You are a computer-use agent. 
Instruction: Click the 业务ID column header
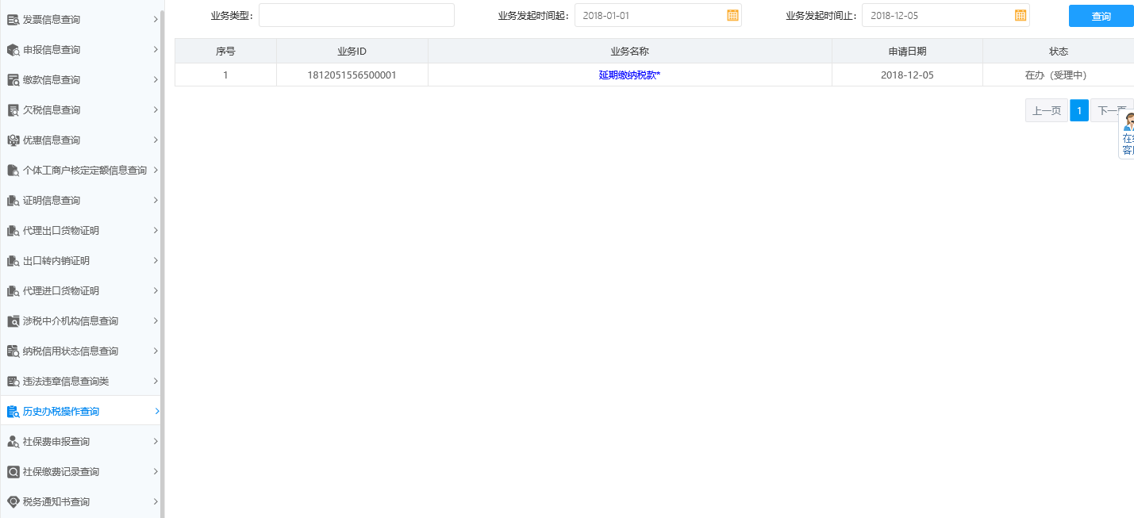click(352, 51)
